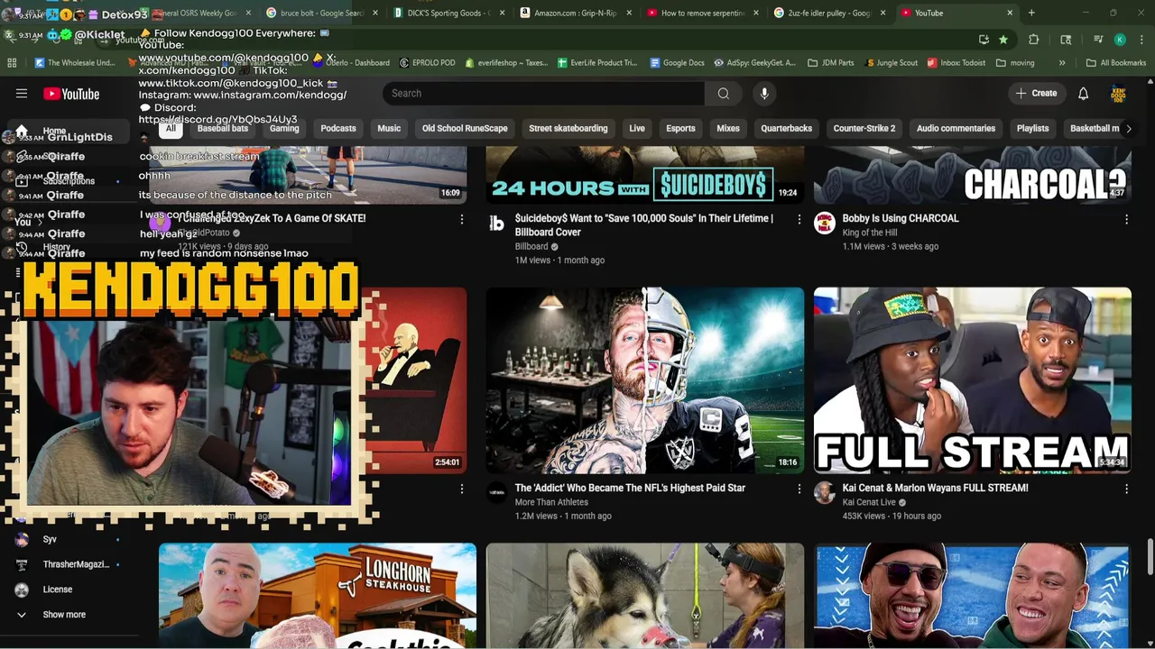Open options menu for The 'Addict' video

pyautogui.click(x=799, y=489)
